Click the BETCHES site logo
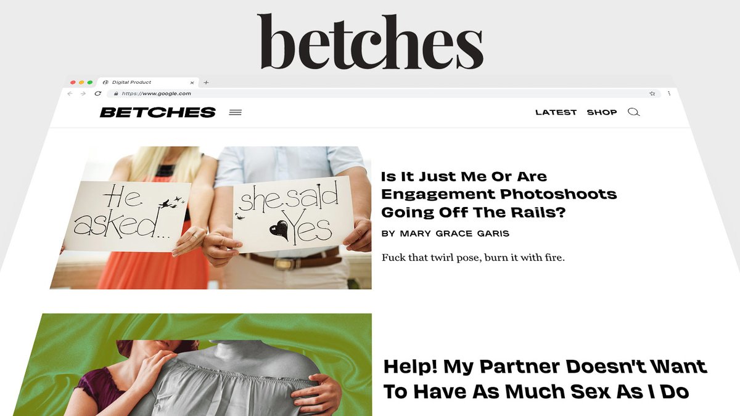 click(x=158, y=112)
